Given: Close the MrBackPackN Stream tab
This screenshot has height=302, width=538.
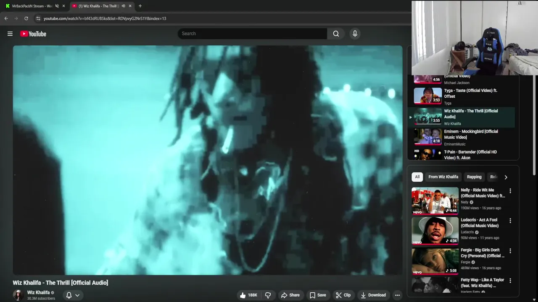Looking at the screenshot, I should point(63,6).
